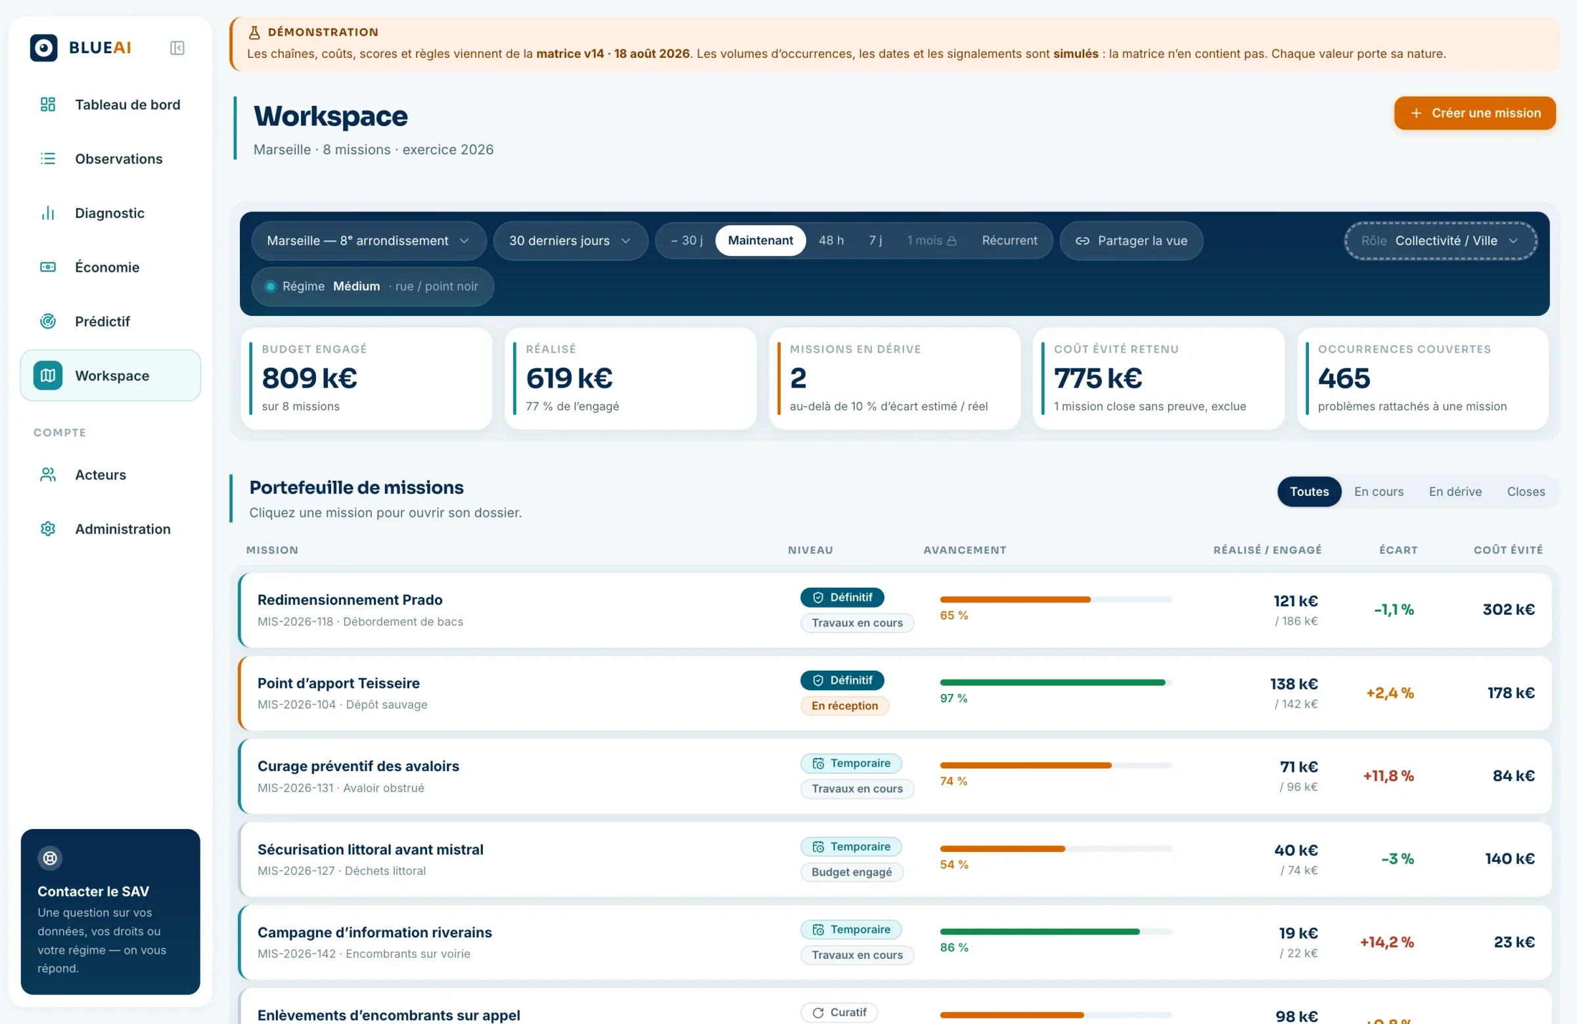Select the Récurrent time option
This screenshot has width=1577, height=1024.
(1009, 240)
